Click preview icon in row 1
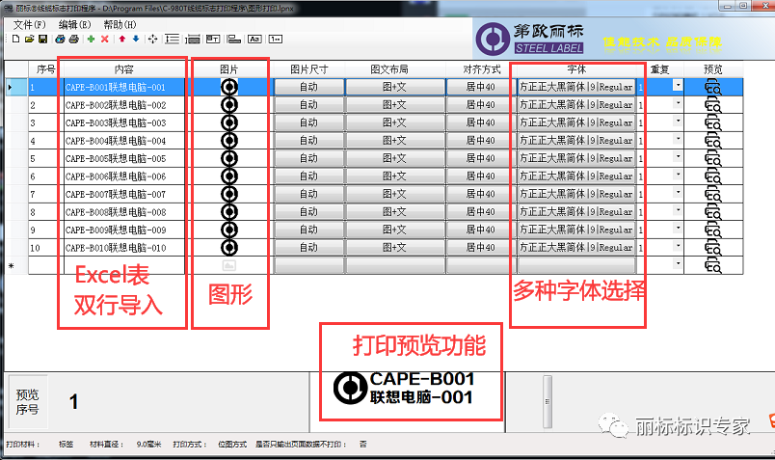Viewport: 775px width, 460px height. (x=712, y=88)
